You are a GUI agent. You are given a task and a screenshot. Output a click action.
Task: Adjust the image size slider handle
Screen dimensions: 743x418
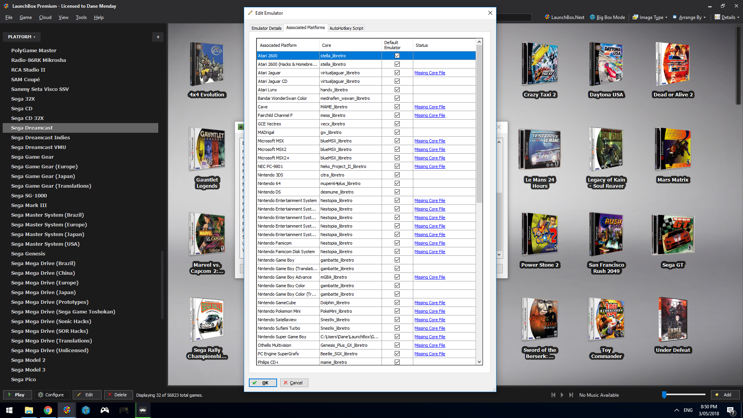click(x=664, y=395)
